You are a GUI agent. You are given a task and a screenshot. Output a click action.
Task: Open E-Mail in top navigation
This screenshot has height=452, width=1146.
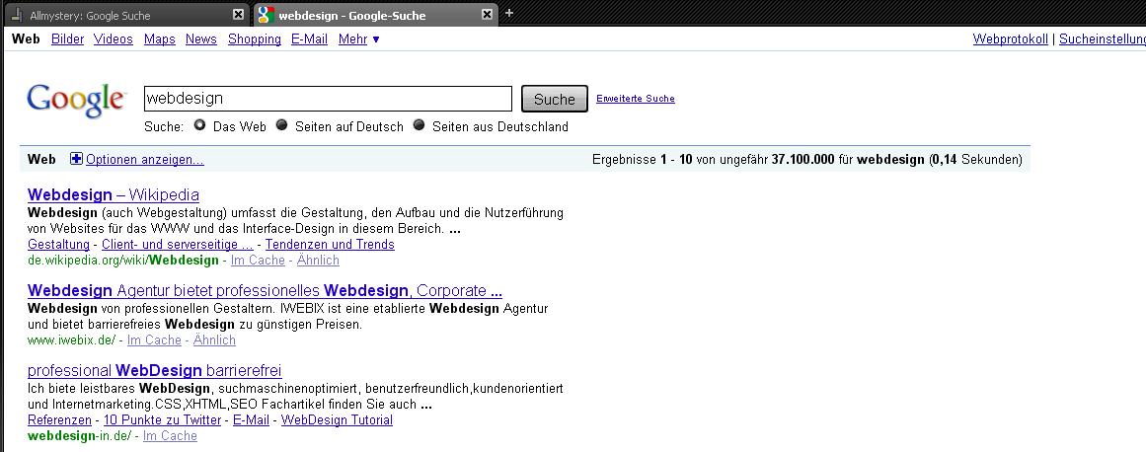tap(309, 39)
